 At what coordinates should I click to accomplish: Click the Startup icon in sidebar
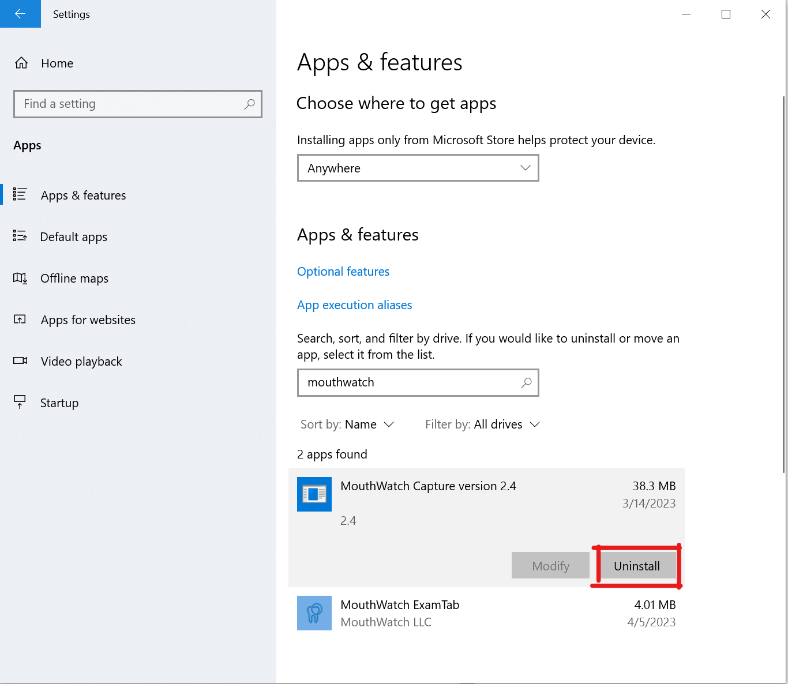[20, 402]
